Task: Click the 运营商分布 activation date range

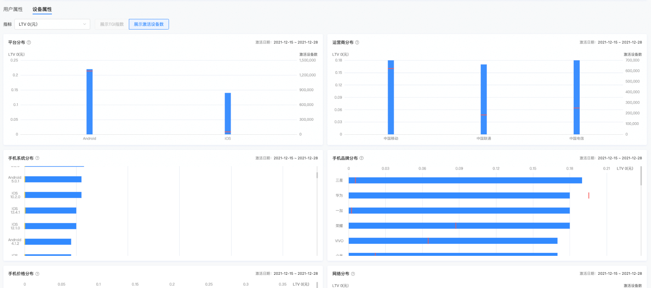Action: [x=620, y=42]
